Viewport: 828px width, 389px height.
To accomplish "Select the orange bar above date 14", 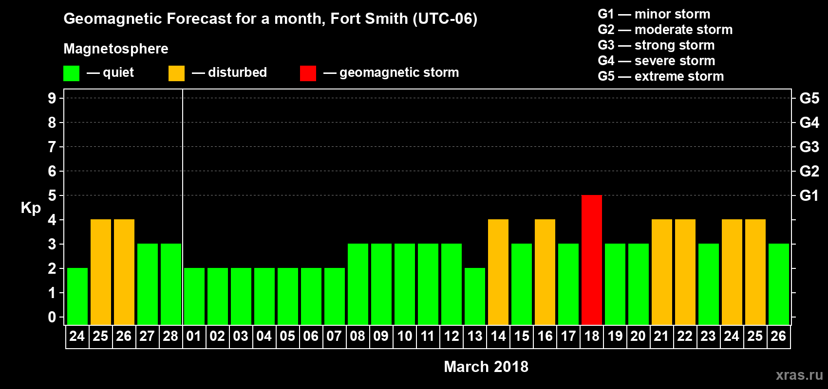I will [498, 272].
